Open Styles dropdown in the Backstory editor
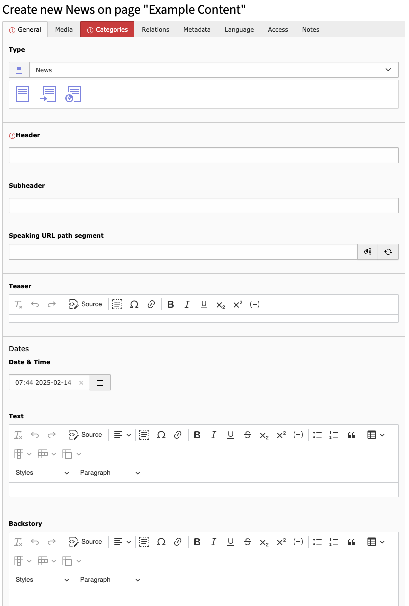The width and height of the screenshot is (409, 606). (42, 580)
